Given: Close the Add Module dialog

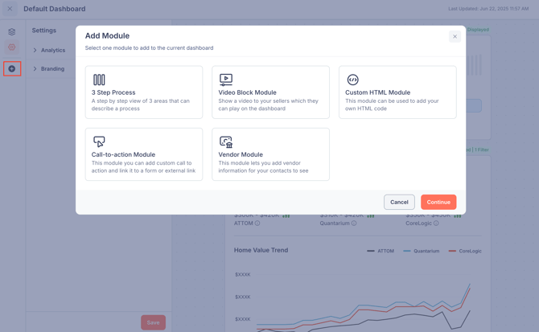Looking at the screenshot, I should (x=455, y=36).
